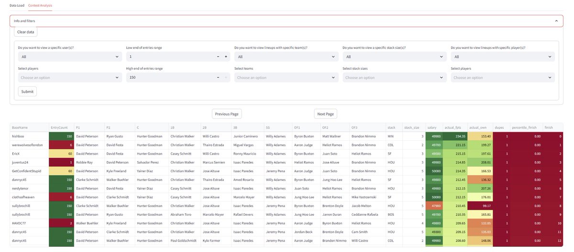Submit the filter form

coord(27,91)
